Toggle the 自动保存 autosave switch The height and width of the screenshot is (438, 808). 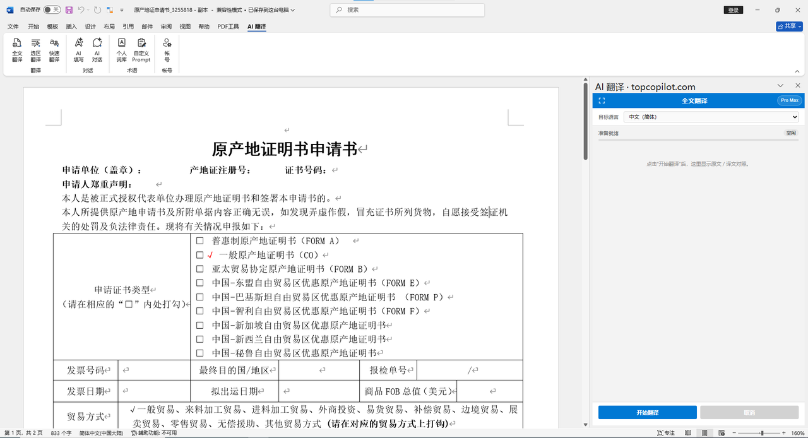[52, 10]
